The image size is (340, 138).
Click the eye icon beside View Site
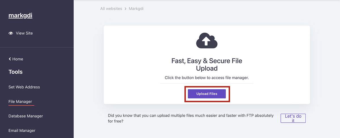pyautogui.click(x=11, y=33)
